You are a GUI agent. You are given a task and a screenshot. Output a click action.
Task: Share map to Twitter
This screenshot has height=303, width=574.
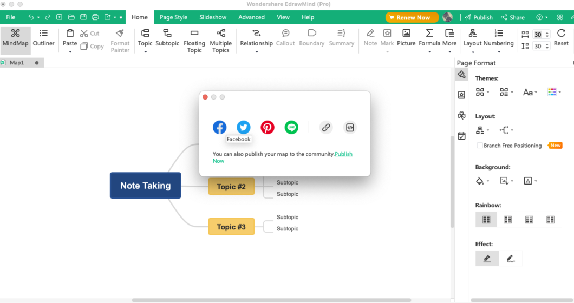[244, 127]
